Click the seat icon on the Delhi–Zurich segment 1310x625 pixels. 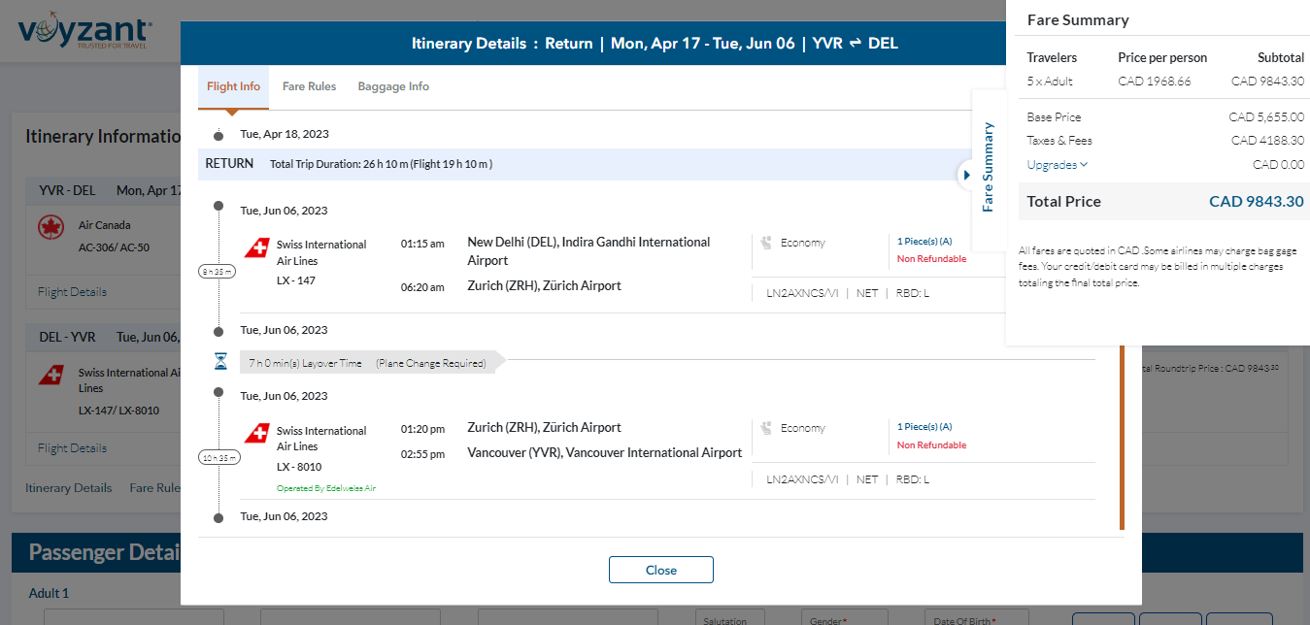tap(766, 243)
